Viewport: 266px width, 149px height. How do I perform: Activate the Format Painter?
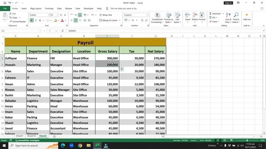[x=17, y=22]
